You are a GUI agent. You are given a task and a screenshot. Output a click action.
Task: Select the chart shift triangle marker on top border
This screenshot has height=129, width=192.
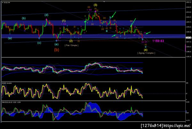point(104,2)
